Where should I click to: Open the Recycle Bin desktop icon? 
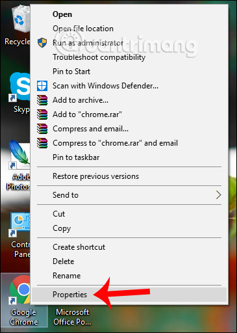point(21,19)
